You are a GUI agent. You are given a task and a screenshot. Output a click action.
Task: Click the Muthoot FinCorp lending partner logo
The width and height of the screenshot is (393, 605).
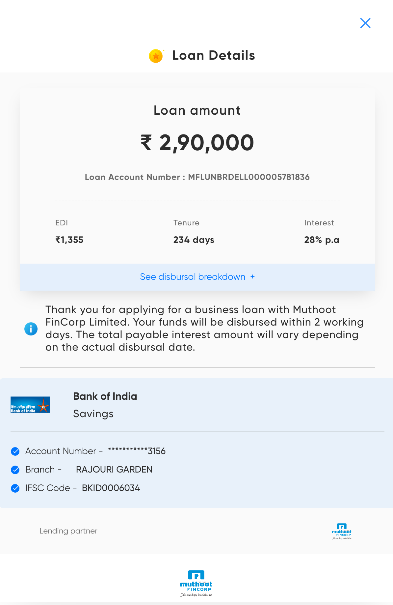[342, 531]
